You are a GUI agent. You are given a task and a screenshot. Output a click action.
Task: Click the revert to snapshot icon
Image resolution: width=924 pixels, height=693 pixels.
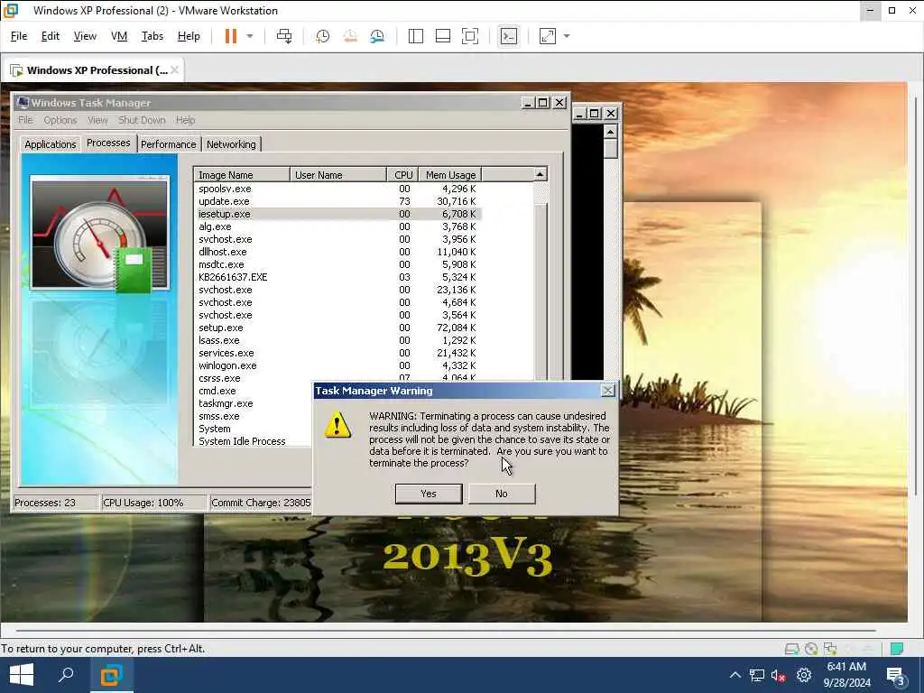coord(350,36)
